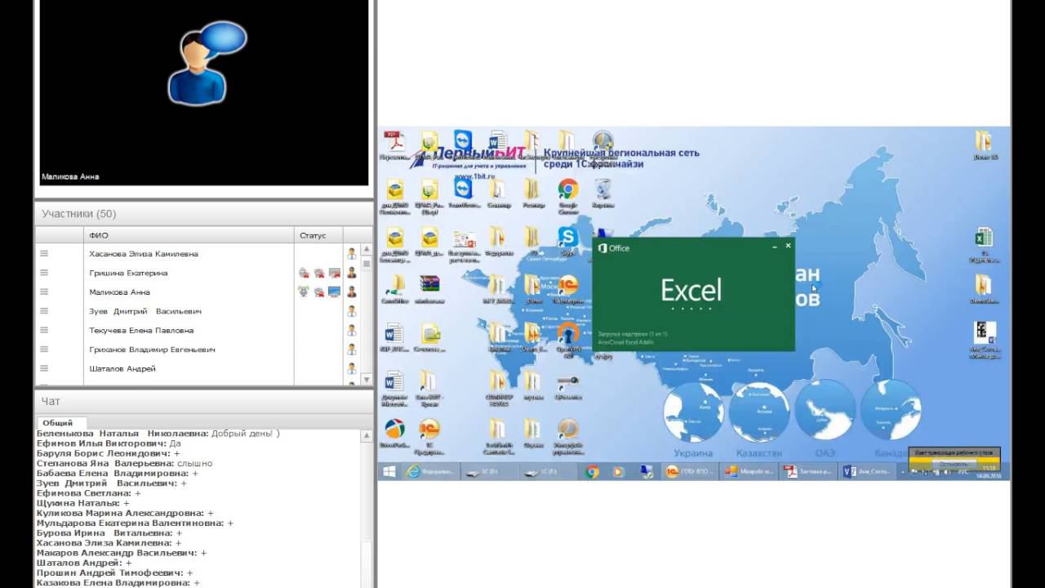
Task: Open row menu for Шаталов Андрей
Action: (44, 368)
